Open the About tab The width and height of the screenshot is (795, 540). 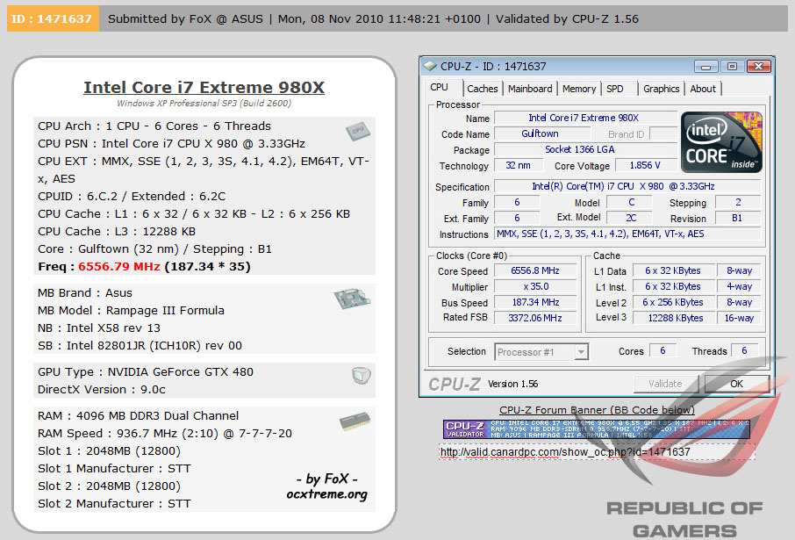click(x=703, y=89)
